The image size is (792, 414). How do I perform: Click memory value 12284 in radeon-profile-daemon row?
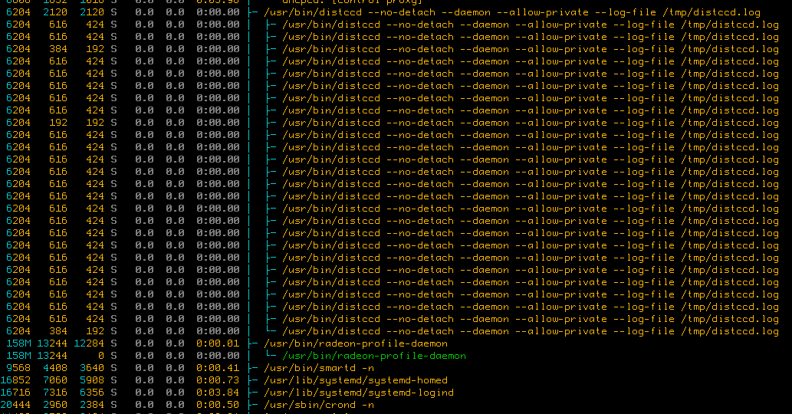coord(89,343)
